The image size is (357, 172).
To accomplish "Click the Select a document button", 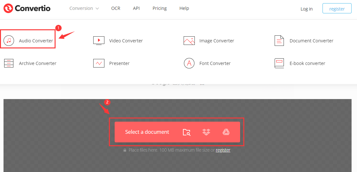I will click(147, 132).
